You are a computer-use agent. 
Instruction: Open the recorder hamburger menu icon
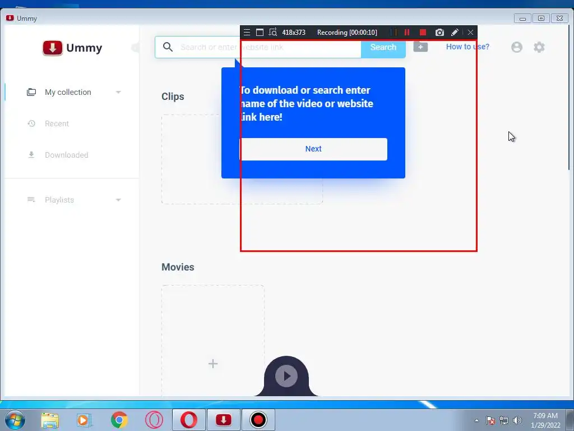pos(247,32)
